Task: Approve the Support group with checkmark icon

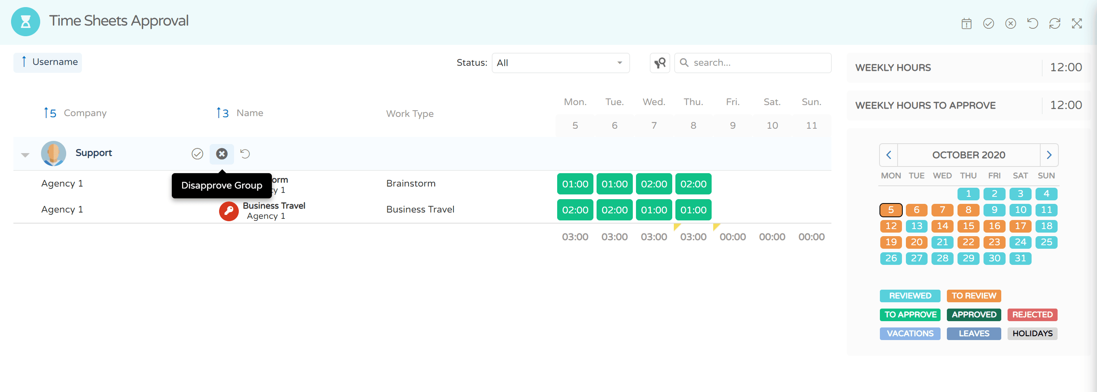Action: pyautogui.click(x=197, y=154)
